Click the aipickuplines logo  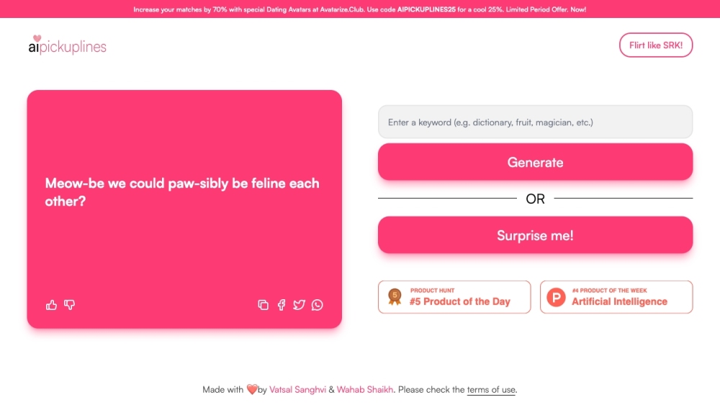(x=67, y=45)
